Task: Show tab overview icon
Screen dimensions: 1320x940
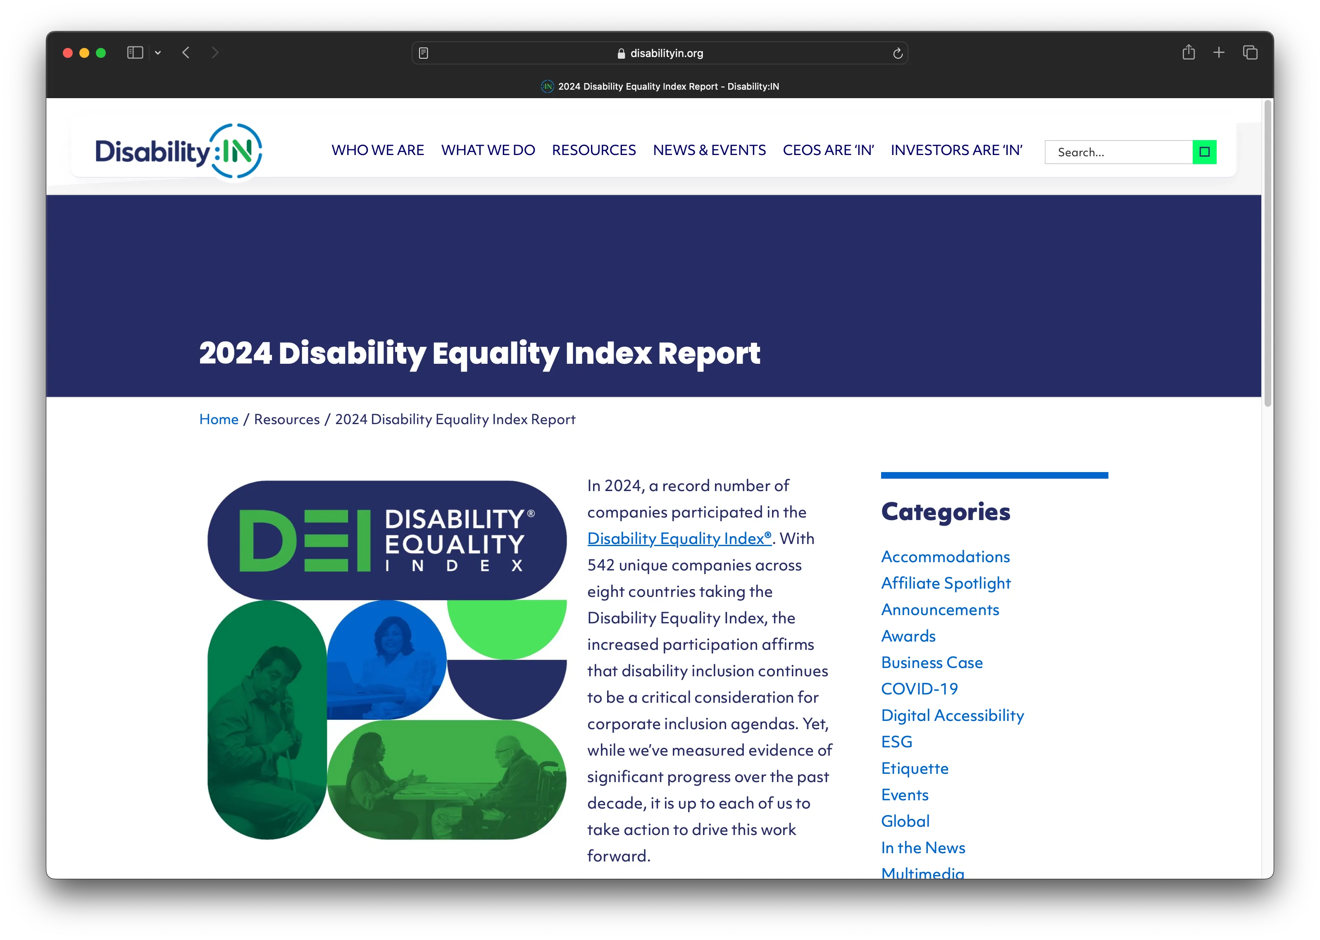Action: click(x=1250, y=52)
